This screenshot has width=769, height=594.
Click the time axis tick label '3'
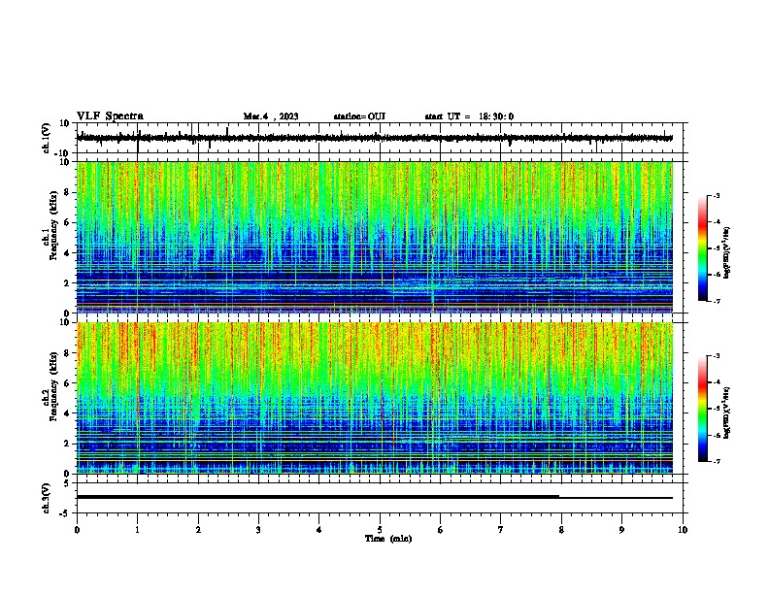coord(258,530)
